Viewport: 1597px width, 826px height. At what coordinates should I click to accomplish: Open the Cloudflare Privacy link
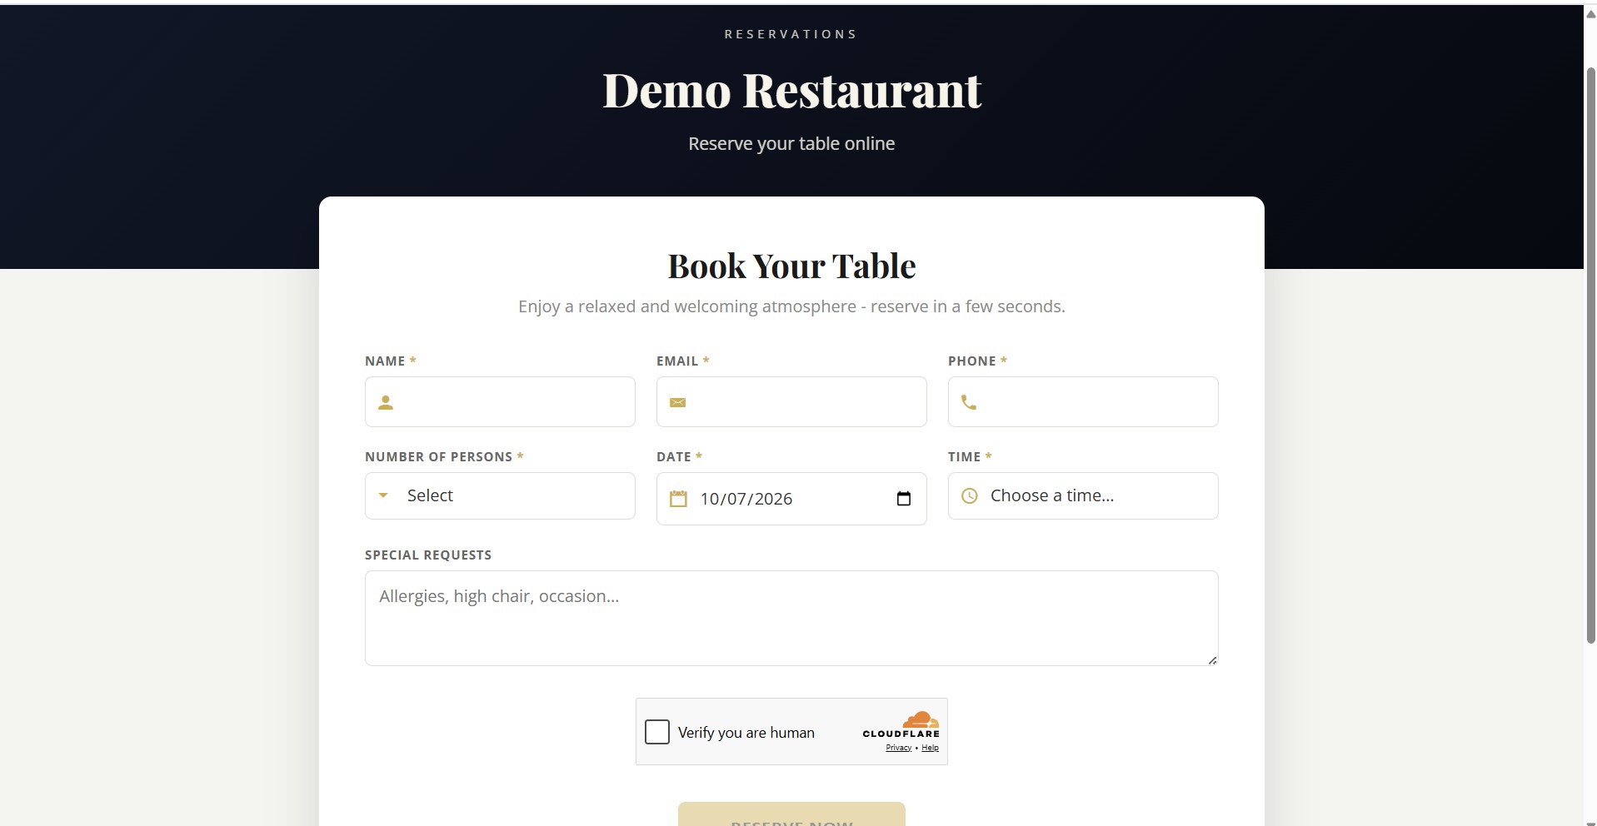(898, 748)
